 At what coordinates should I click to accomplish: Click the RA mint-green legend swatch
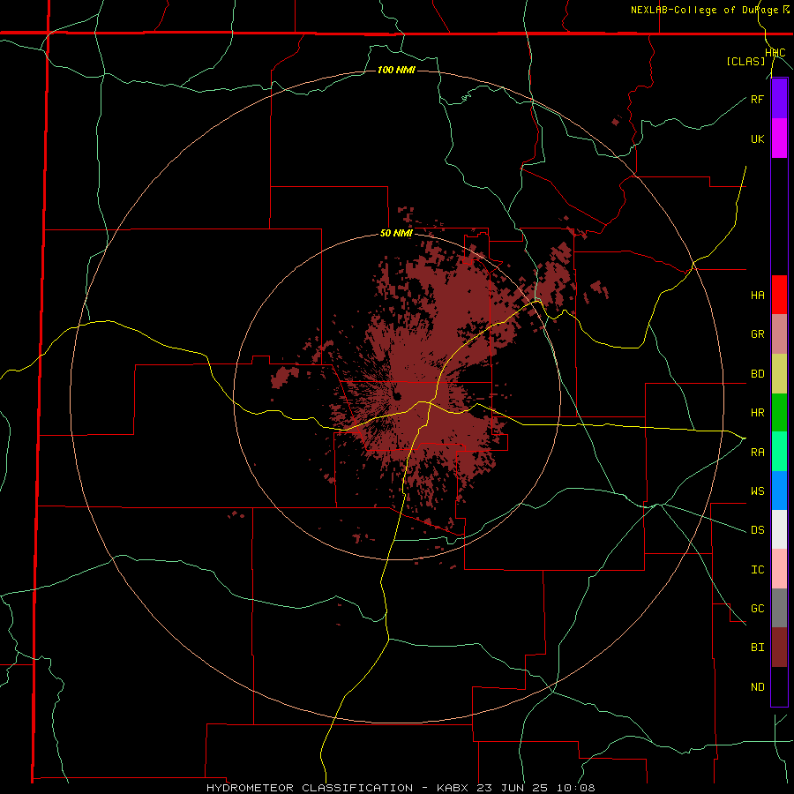(x=779, y=452)
